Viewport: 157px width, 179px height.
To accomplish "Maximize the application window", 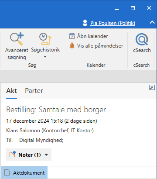I will pyautogui.click(x=133, y=8).
